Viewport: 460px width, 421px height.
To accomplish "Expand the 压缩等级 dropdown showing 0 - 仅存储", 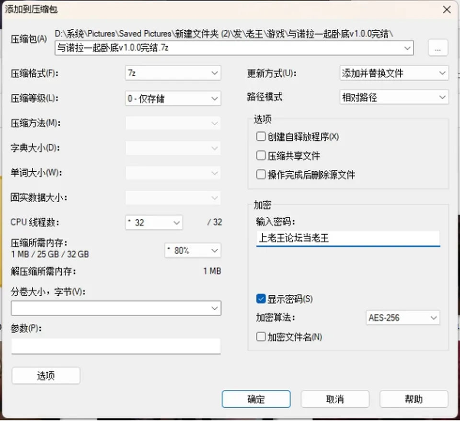I will pos(173,98).
